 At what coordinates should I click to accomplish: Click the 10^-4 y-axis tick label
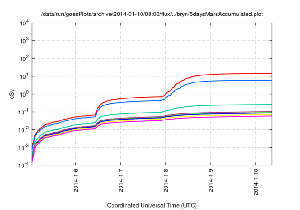[23, 165]
